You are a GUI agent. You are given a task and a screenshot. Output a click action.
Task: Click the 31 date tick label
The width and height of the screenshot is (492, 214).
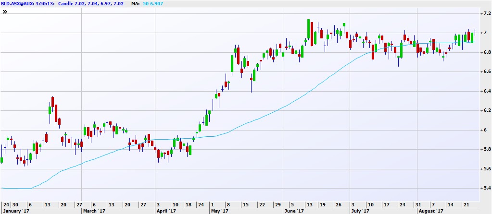click(419, 204)
